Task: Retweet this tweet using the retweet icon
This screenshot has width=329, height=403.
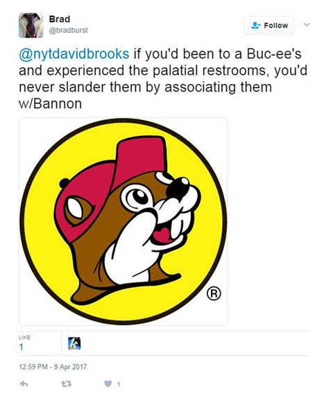Action: tap(67, 384)
